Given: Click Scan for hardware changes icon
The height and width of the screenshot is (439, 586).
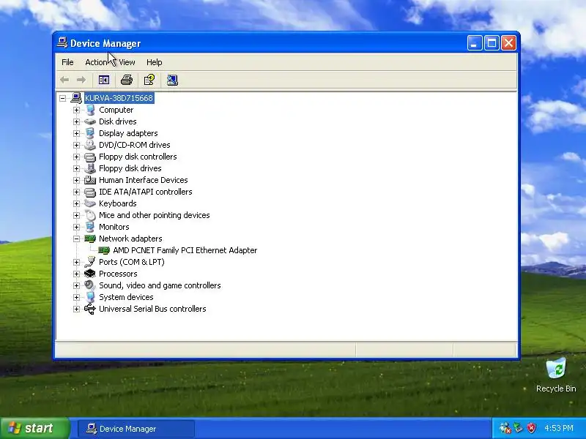Looking at the screenshot, I should coord(172,80).
